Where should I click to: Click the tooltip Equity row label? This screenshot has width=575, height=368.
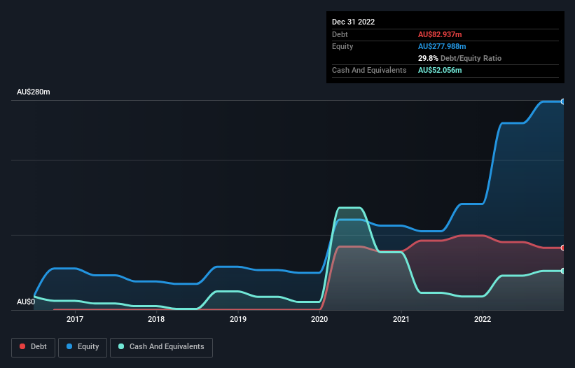342,46
